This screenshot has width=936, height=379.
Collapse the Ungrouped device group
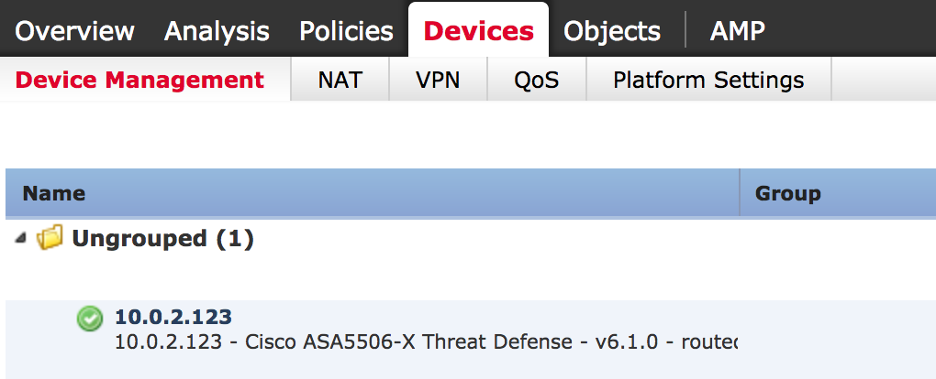[x=21, y=239]
